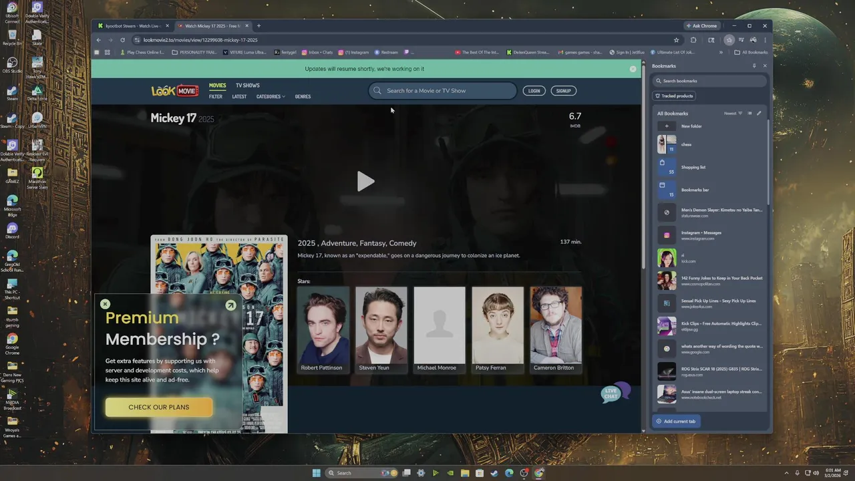Focus the Search bookmarks field
This screenshot has height=481, width=855.
click(709, 81)
